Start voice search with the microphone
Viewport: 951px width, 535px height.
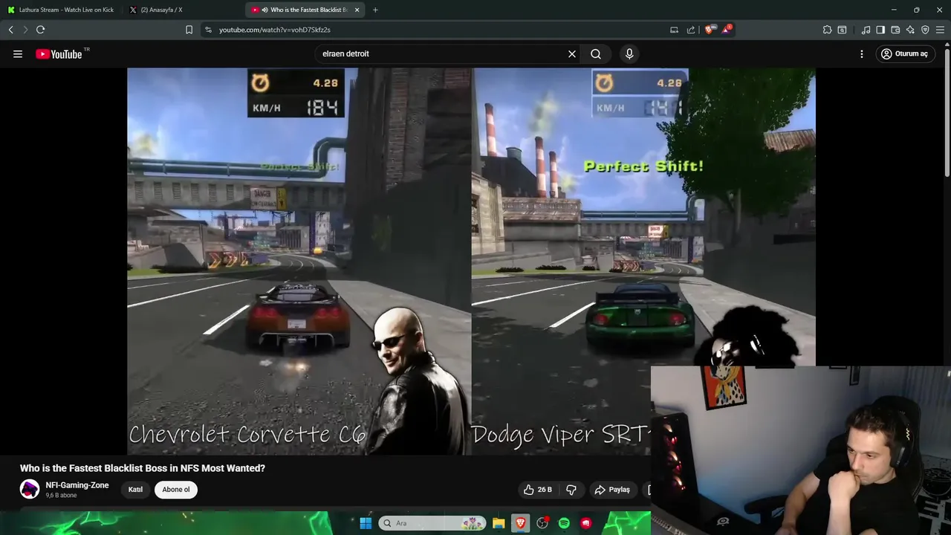pos(629,53)
